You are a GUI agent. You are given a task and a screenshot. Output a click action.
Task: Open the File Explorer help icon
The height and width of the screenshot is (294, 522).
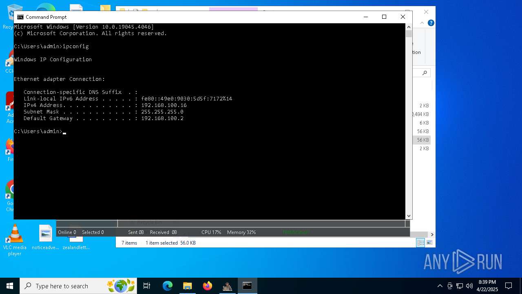431,23
